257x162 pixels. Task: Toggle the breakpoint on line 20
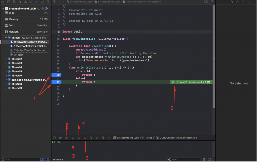pos(56,75)
